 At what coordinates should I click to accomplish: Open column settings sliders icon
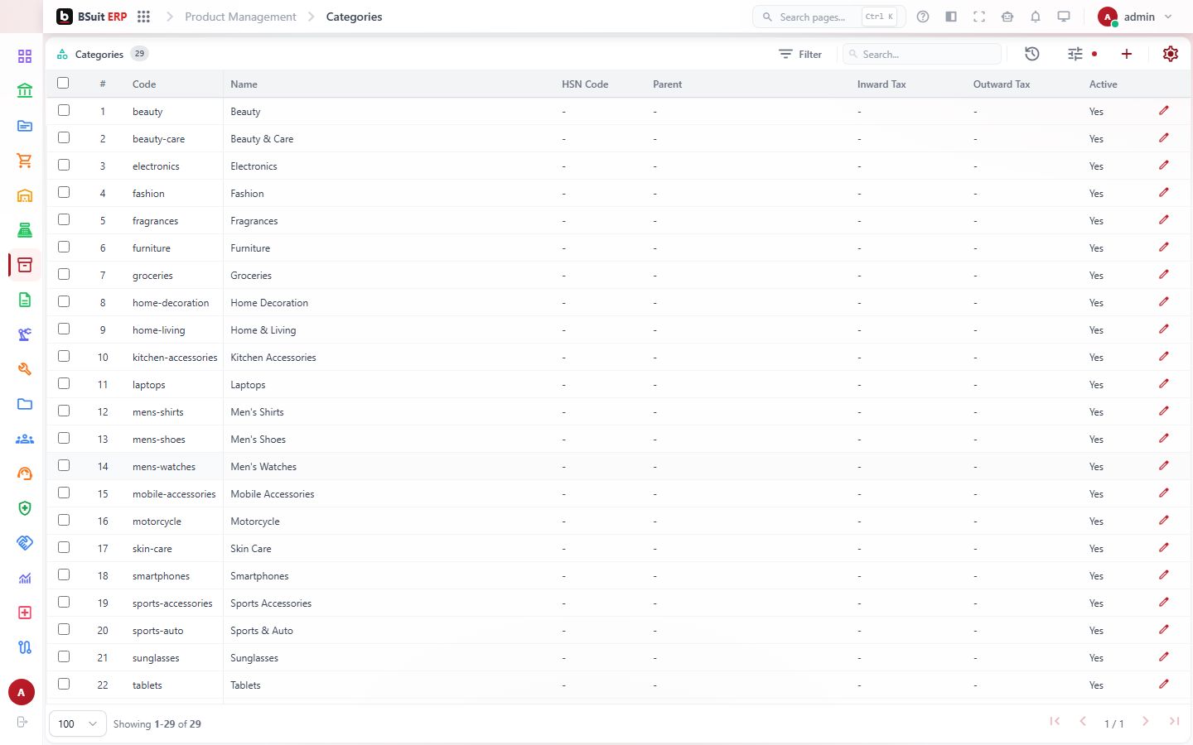pyautogui.click(x=1075, y=54)
